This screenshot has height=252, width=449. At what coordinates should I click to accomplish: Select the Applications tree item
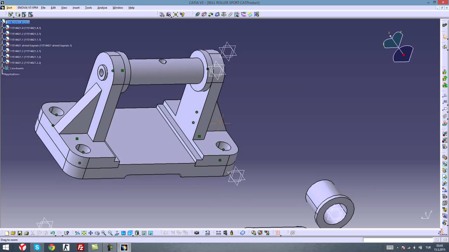[12, 74]
